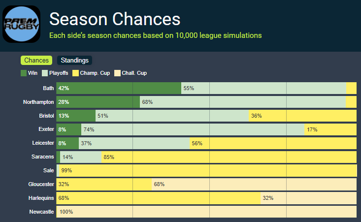Select the Chances tab
This screenshot has height=222, width=361.
(x=36, y=61)
